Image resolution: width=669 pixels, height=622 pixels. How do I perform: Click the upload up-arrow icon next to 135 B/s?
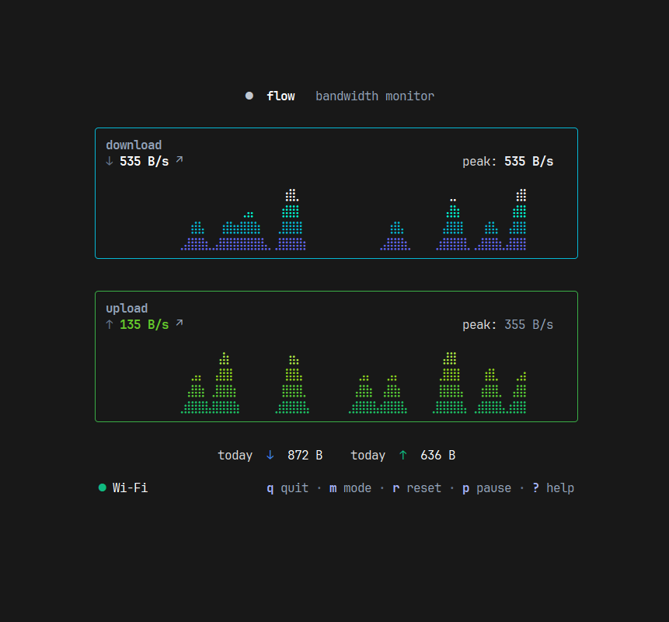[x=110, y=324]
